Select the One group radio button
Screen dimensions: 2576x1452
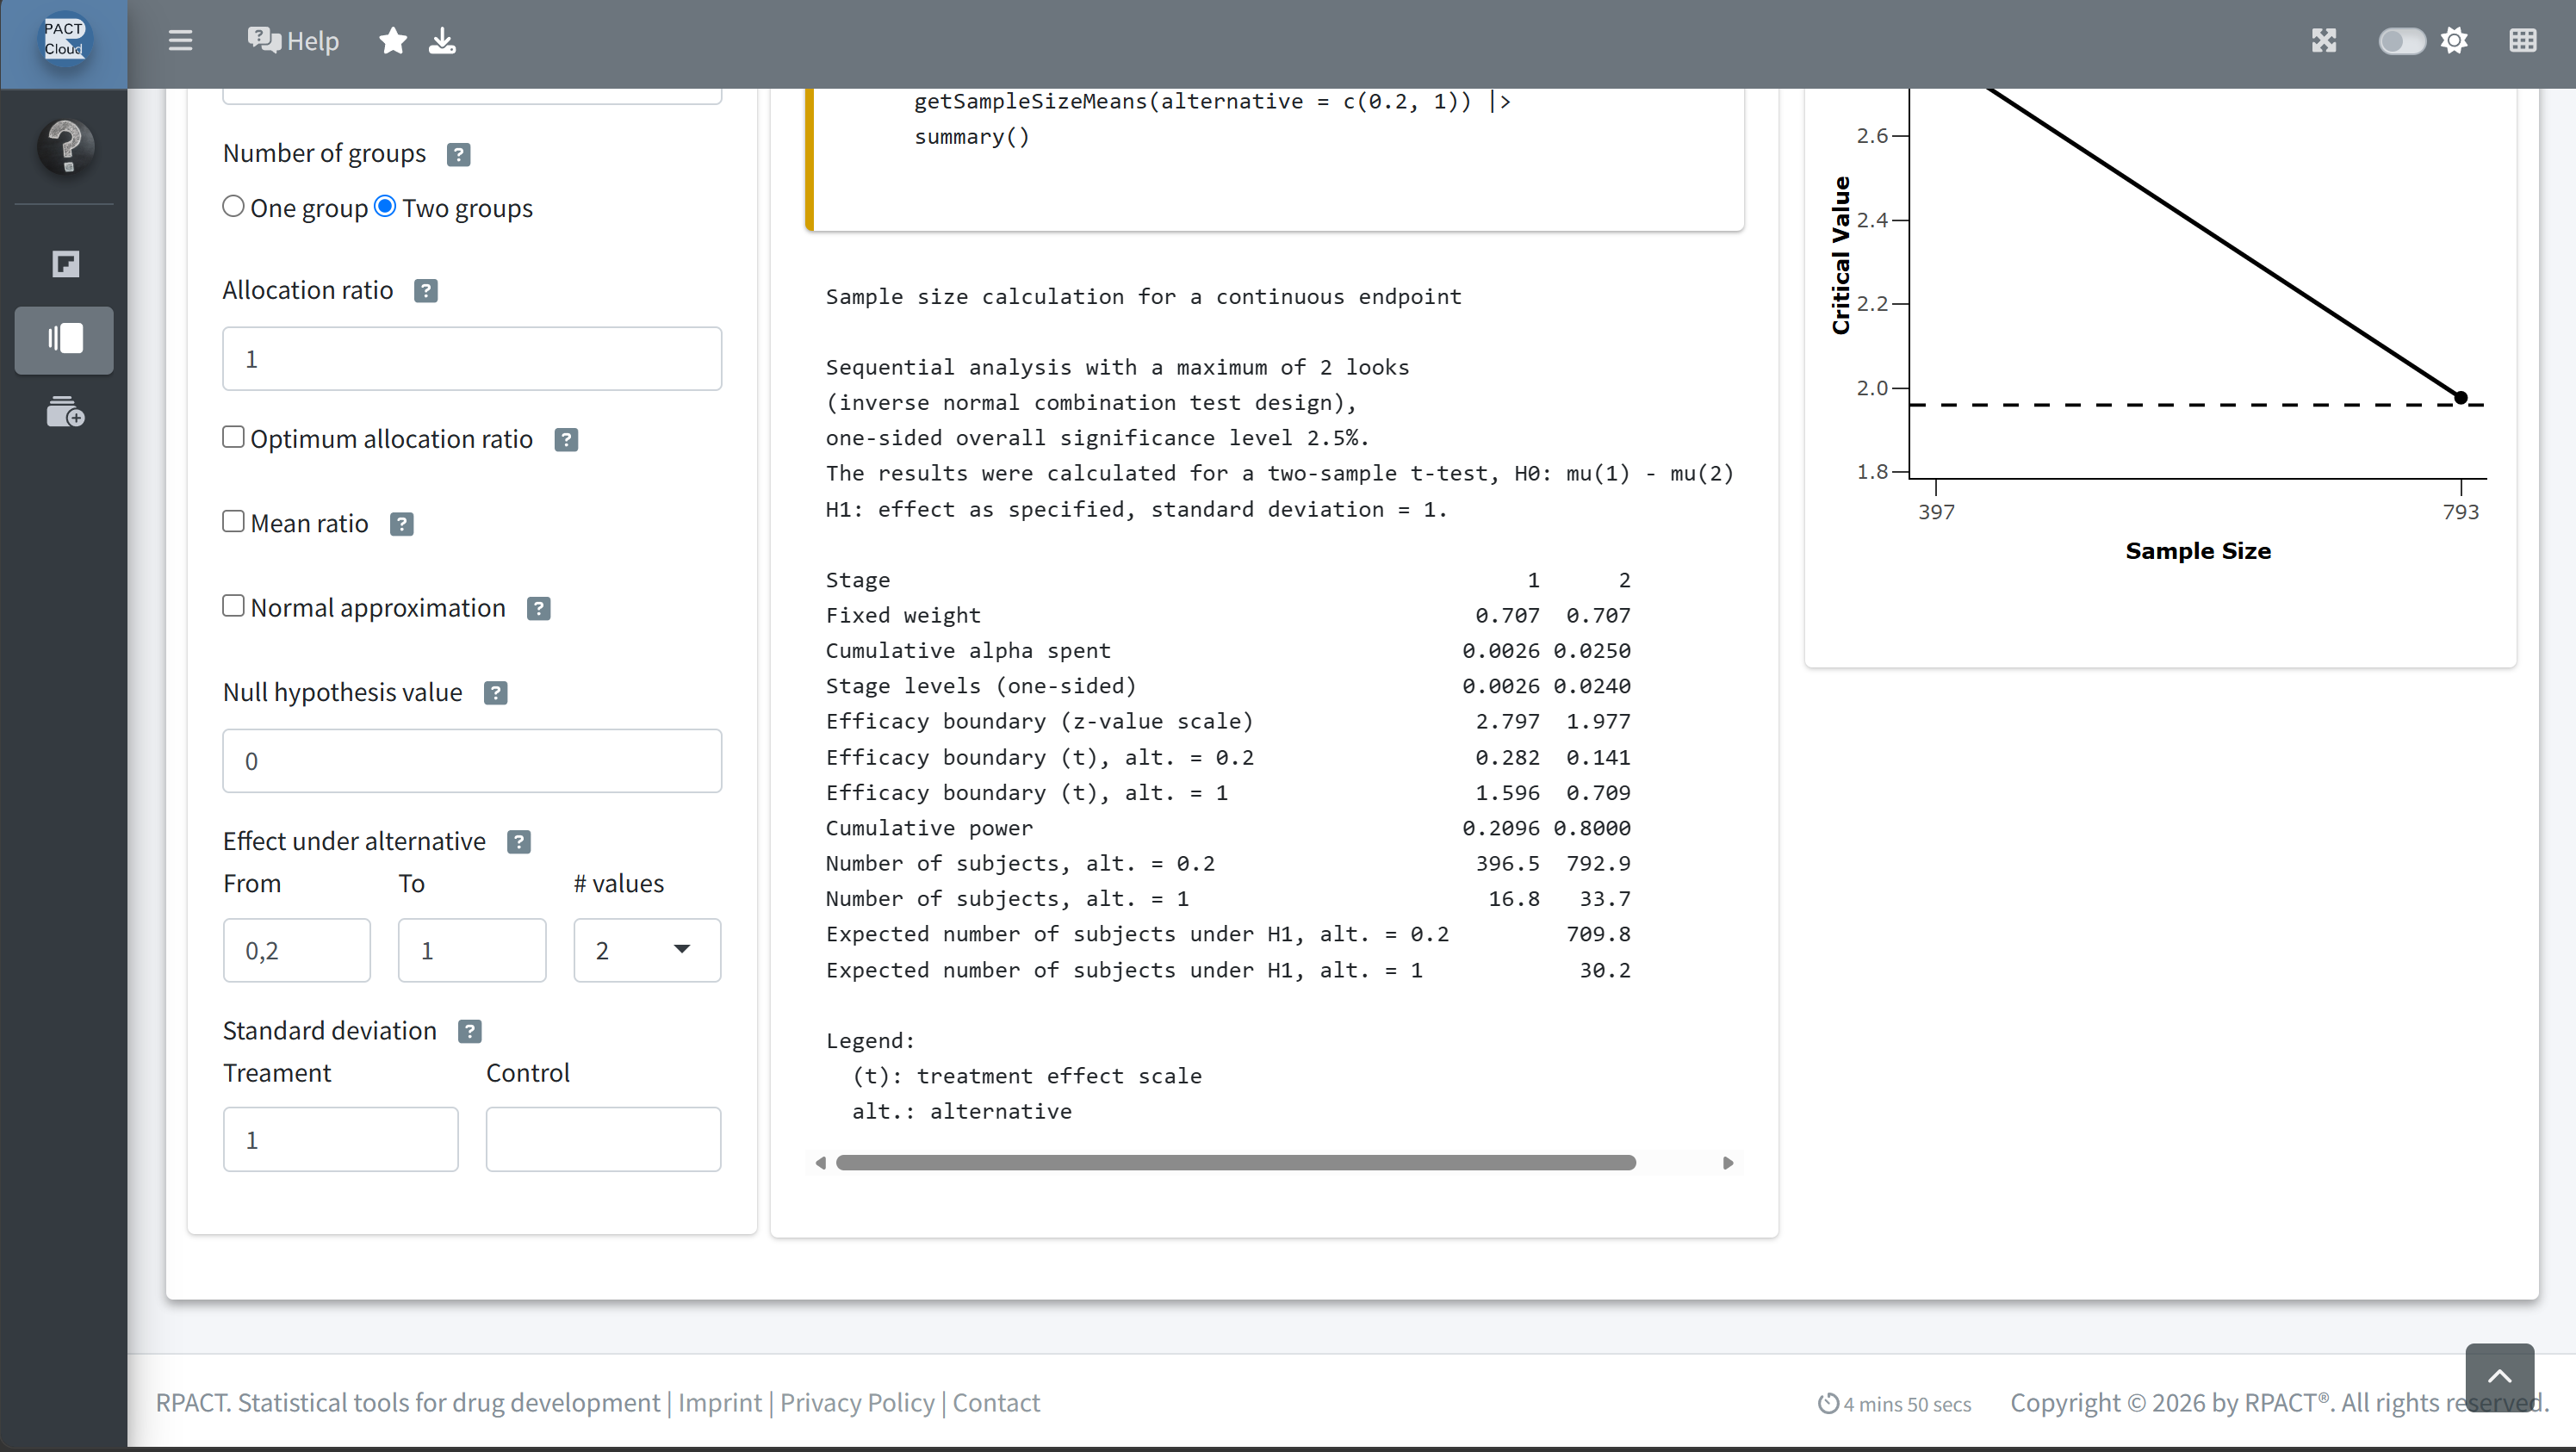click(233, 206)
